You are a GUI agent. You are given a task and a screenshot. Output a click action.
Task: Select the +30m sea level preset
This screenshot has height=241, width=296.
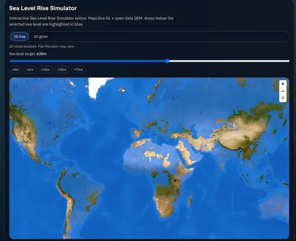tap(62, 69)
